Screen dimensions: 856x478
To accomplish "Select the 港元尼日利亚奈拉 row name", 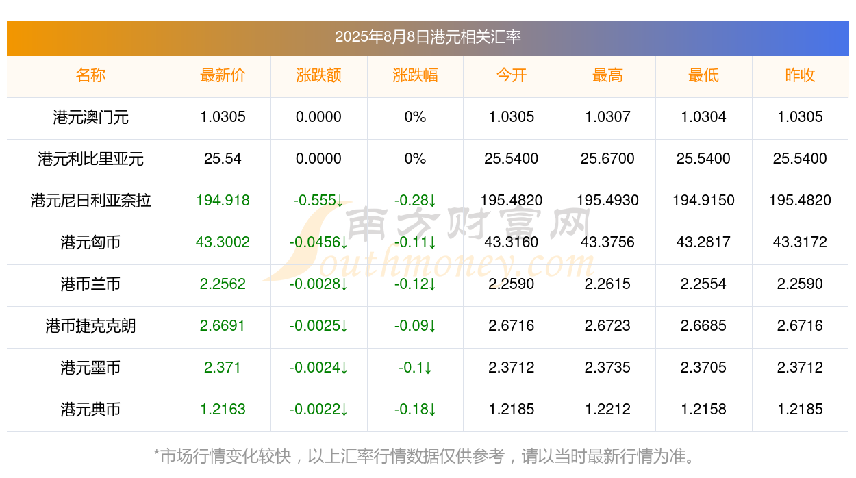I will point(90,201).
